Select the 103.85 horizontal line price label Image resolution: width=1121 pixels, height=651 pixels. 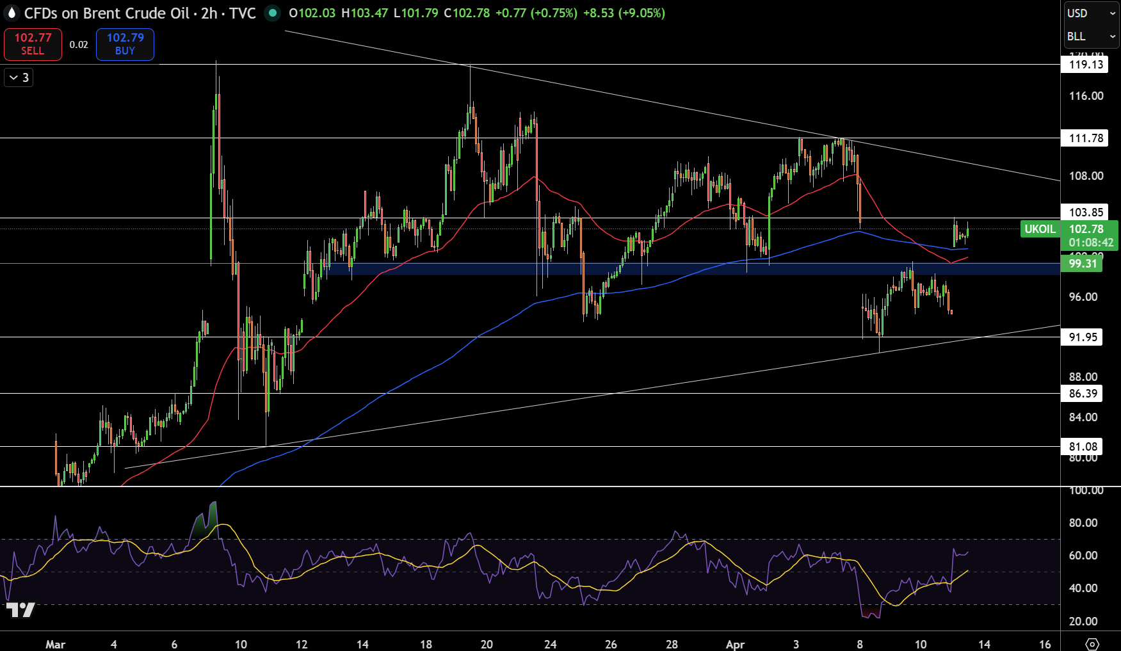tap(1085, 212)
